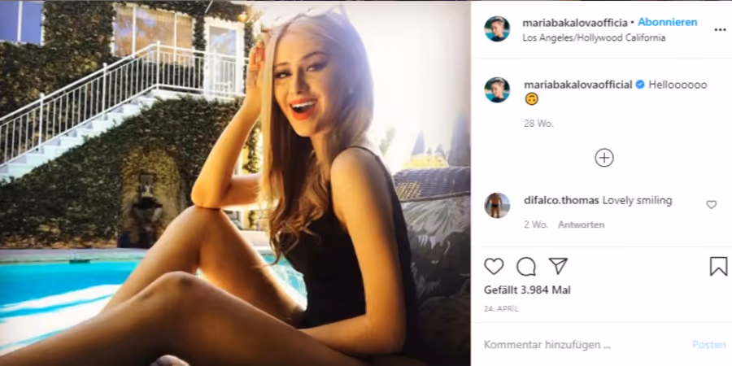Reply via Antworten under comment
Screen dimensions: 732x366
pyautogui.click(x=582, y=224)
